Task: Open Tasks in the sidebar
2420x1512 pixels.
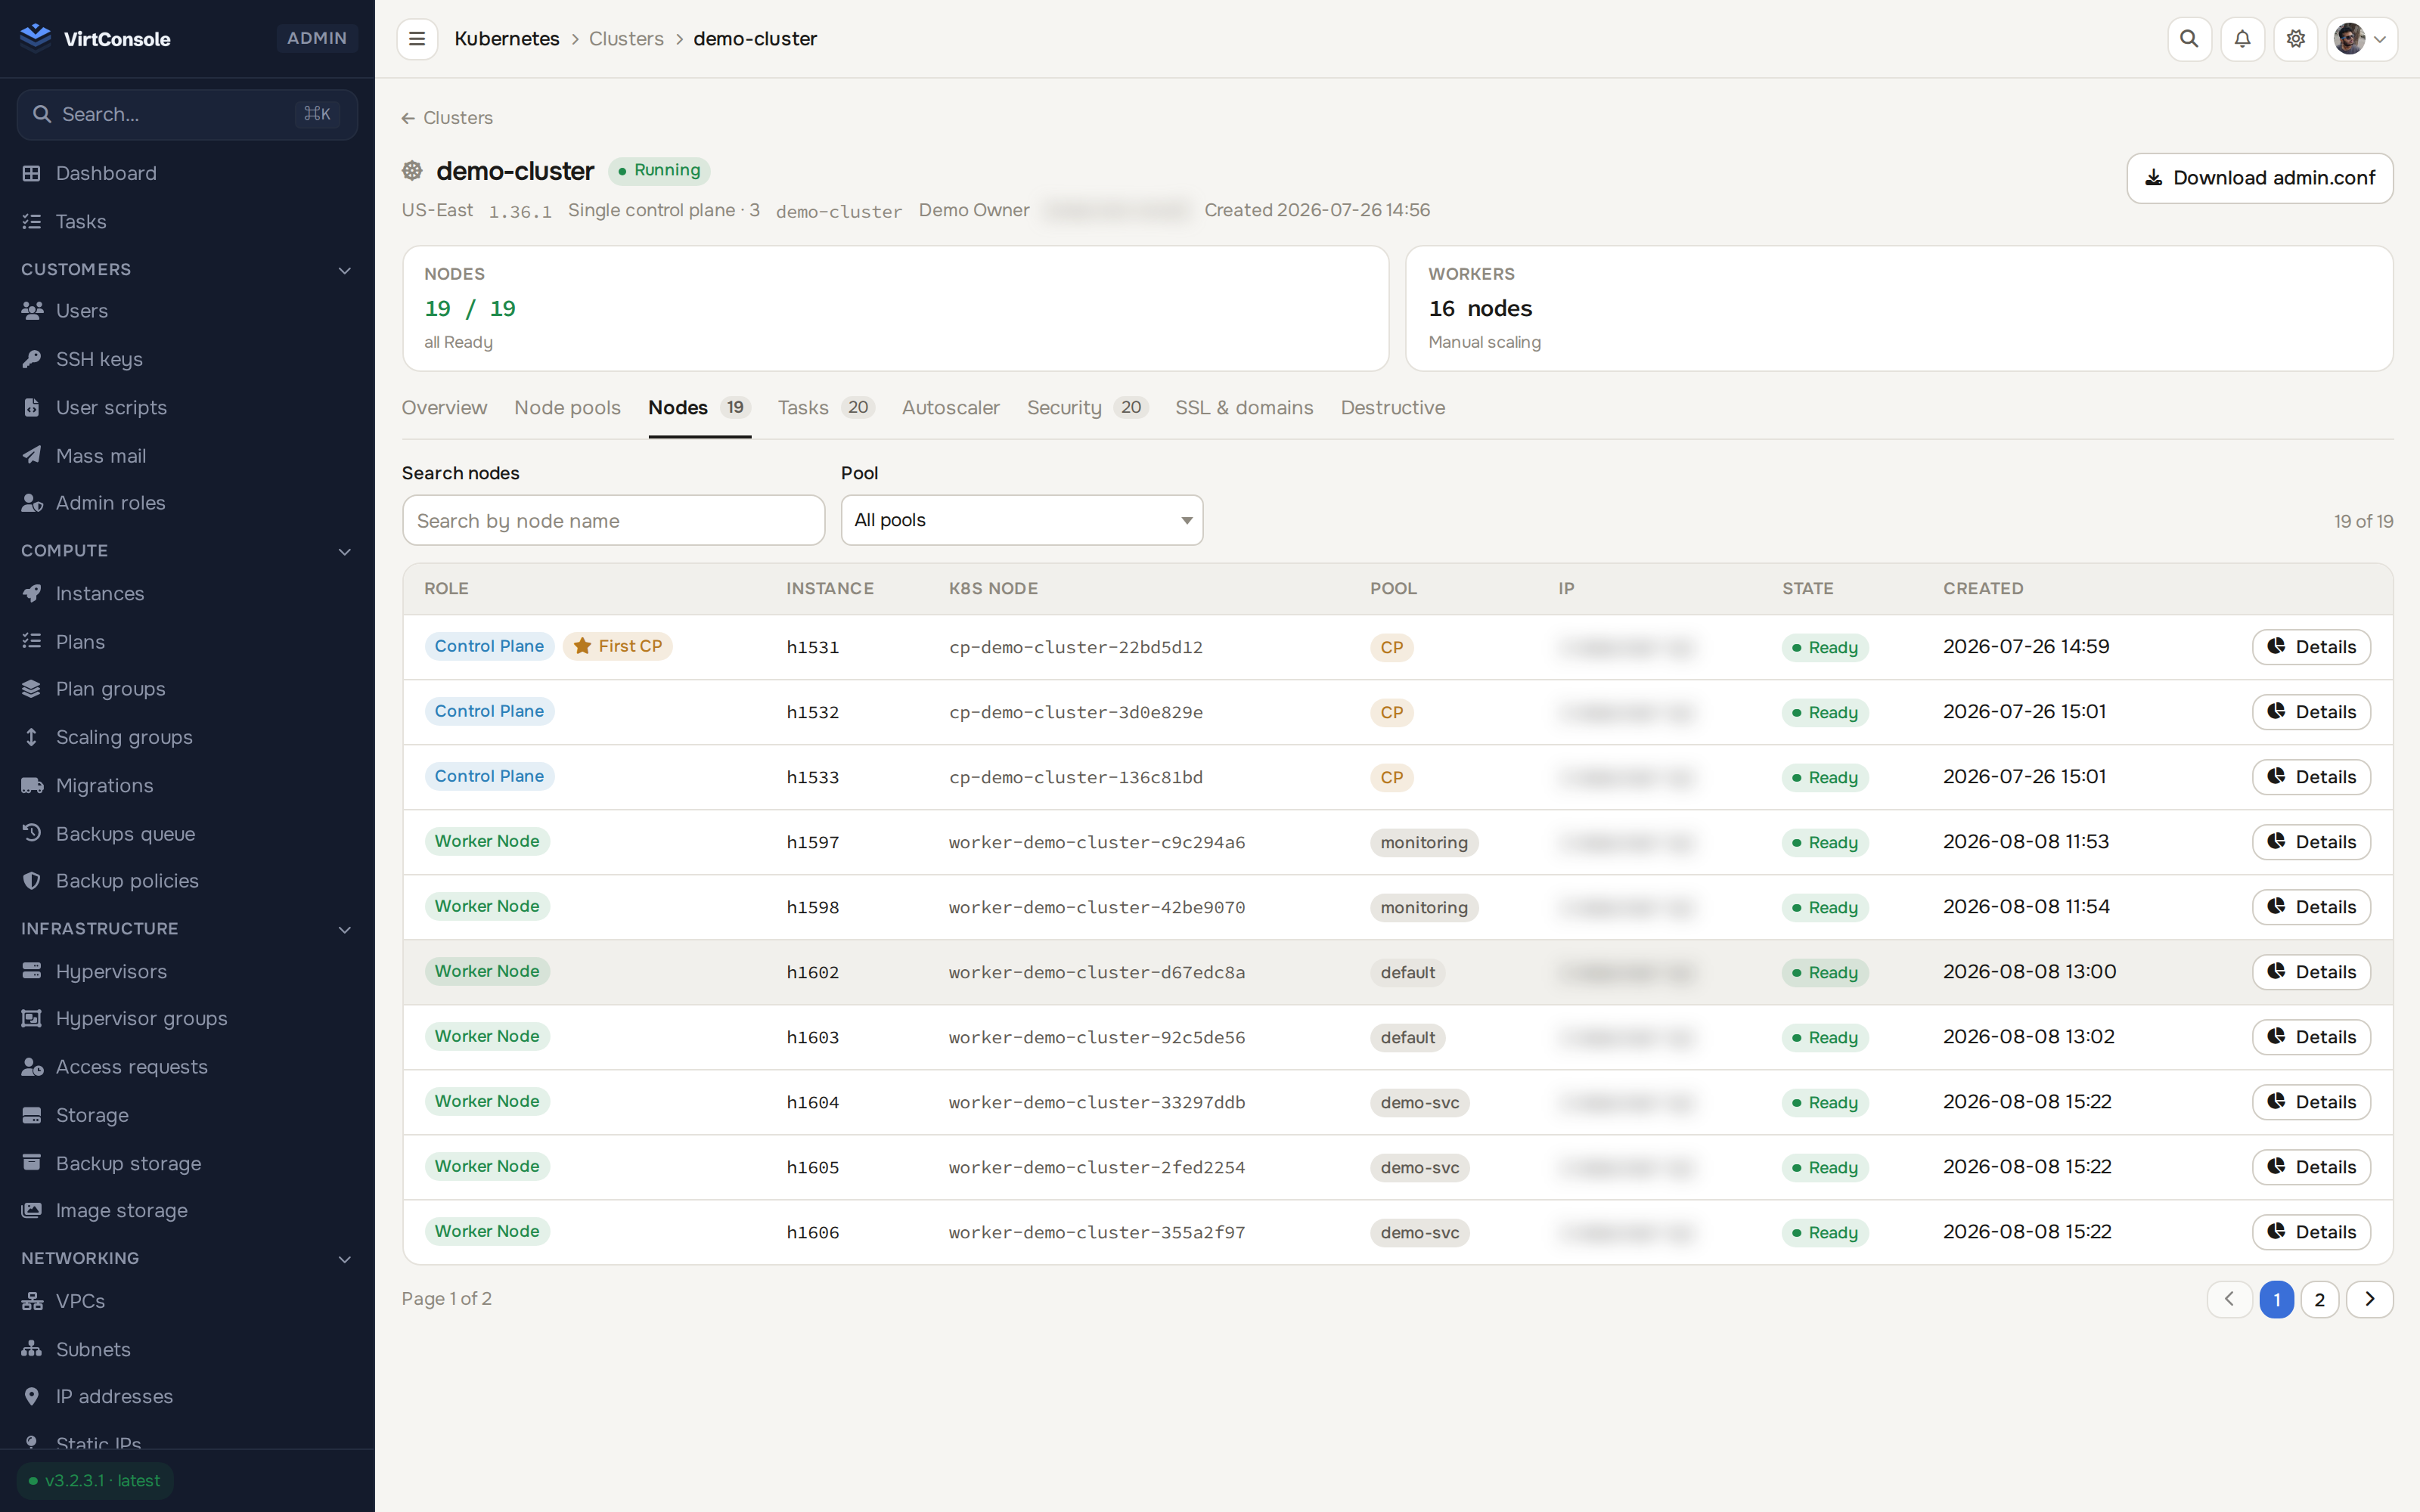Action: tap(187, 221)
